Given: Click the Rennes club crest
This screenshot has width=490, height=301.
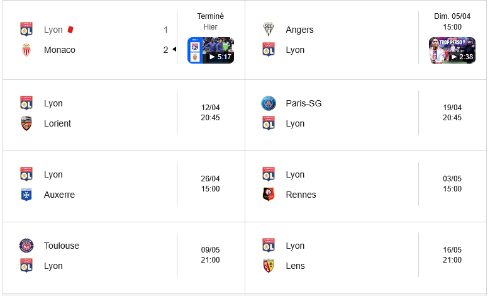Looking at the screenshot, I should (269, 195).
